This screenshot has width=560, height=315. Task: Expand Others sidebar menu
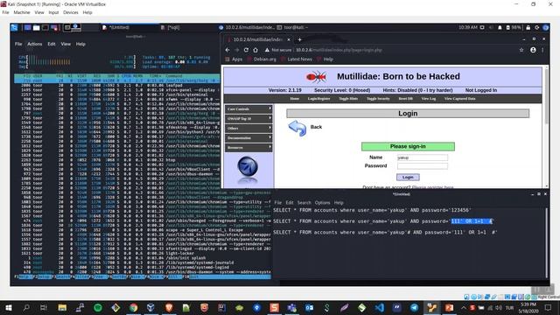248,129
